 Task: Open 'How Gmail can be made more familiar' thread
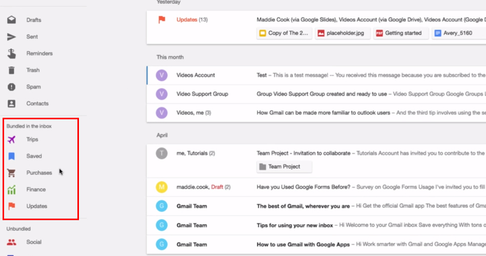[316, 113]
